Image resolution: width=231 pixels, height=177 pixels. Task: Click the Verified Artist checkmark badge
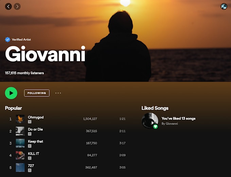[x=7, y=40]
